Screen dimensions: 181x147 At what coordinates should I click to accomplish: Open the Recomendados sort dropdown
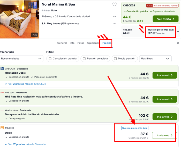[x=21, y=59]
